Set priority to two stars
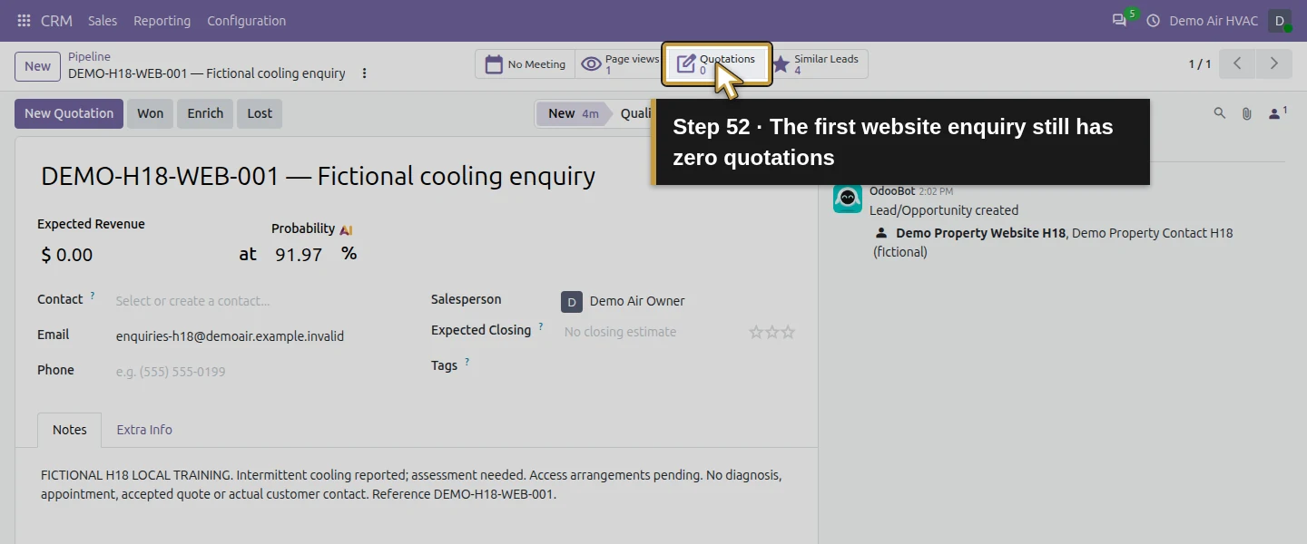The image size is (1307, 544). [771, 332]
